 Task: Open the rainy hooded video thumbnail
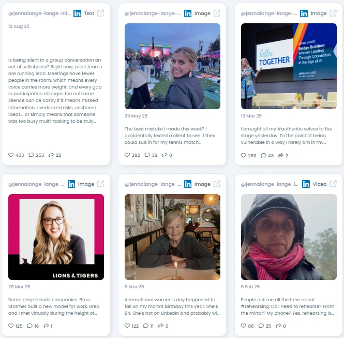(x=289, y=237)
